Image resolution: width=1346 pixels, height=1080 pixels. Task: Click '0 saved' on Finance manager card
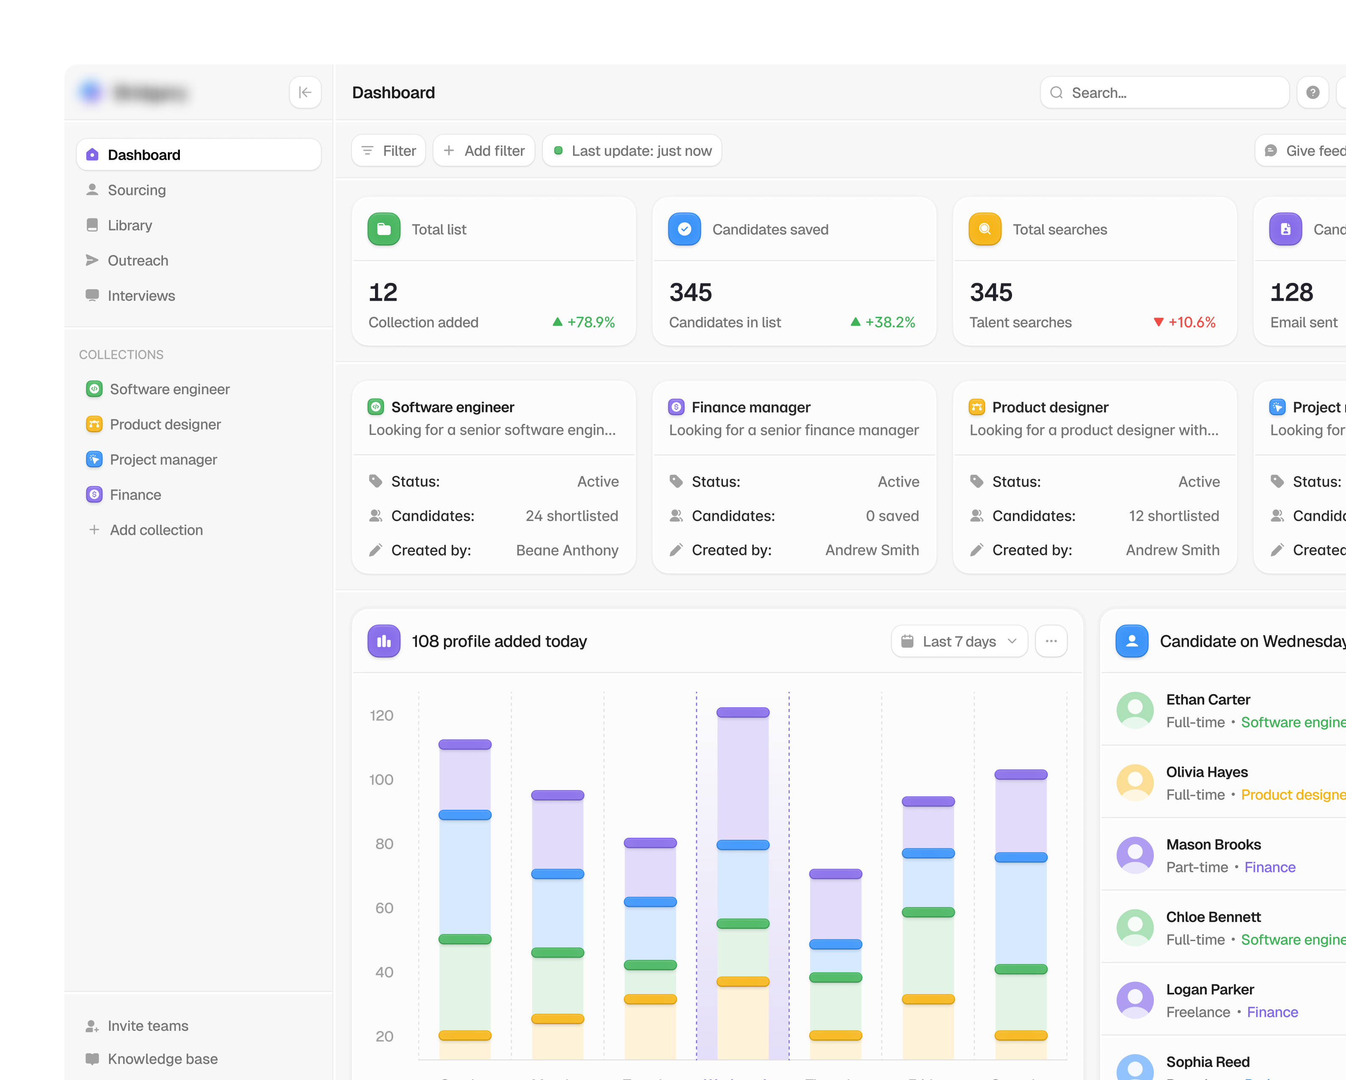pos(892,516)
